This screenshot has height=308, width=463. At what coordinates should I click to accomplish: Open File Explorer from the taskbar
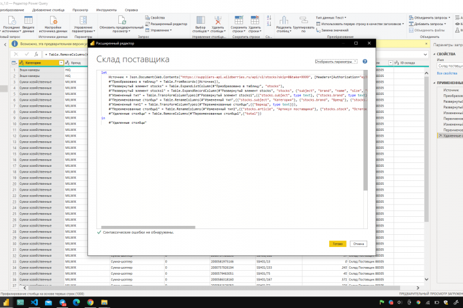(x=104, y=302)
